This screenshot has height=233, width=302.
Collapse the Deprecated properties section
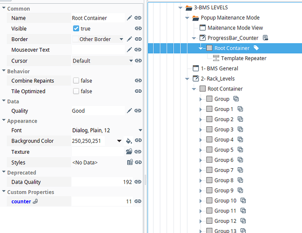click(x=4, y=172)
